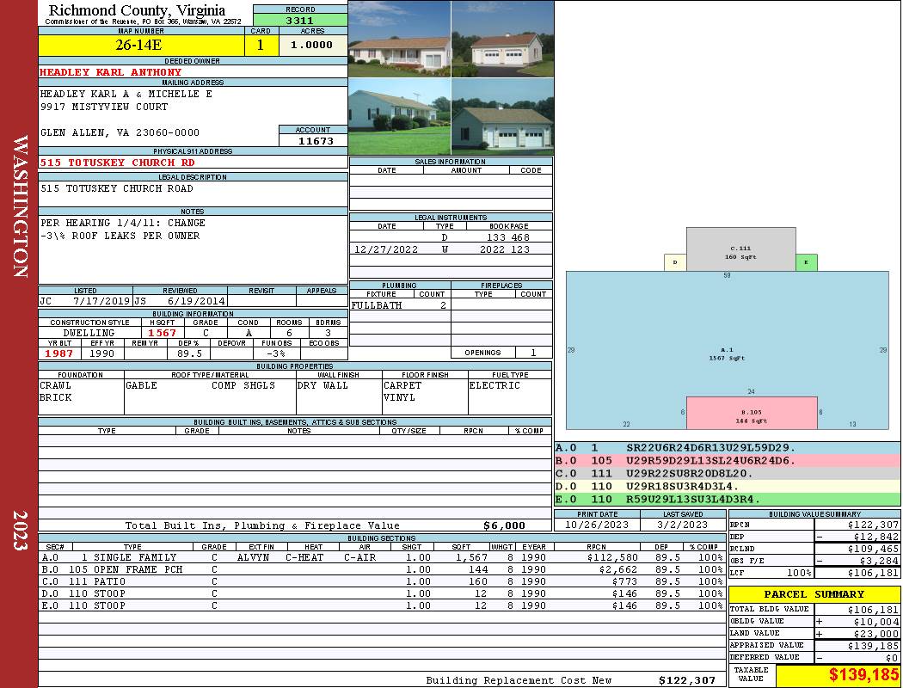
Task: Click the pink B.105 144 SqFt sketch area
Action: pos(752,414)
